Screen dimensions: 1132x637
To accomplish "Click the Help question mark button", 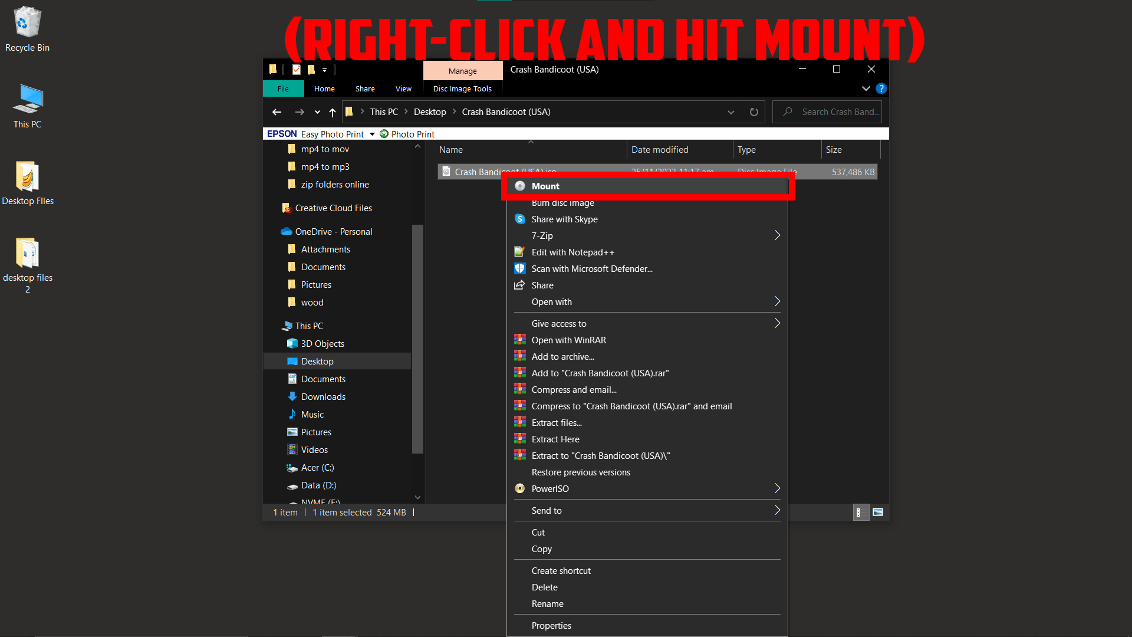I will point(881,88).
